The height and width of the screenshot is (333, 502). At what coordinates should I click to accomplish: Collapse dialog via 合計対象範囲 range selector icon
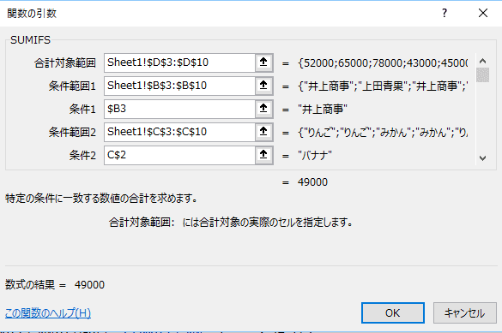point(263,62)
